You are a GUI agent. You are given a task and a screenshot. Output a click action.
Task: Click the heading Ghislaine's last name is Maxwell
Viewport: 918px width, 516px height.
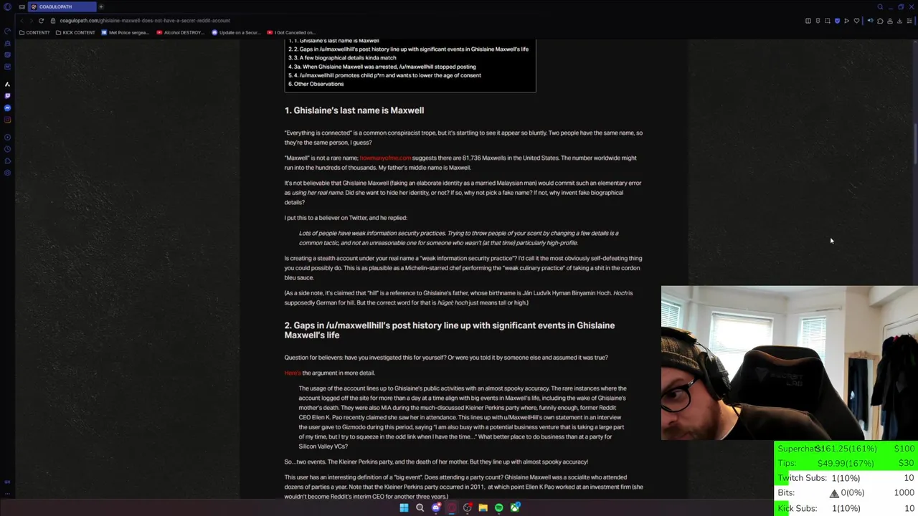pos(354,110)
